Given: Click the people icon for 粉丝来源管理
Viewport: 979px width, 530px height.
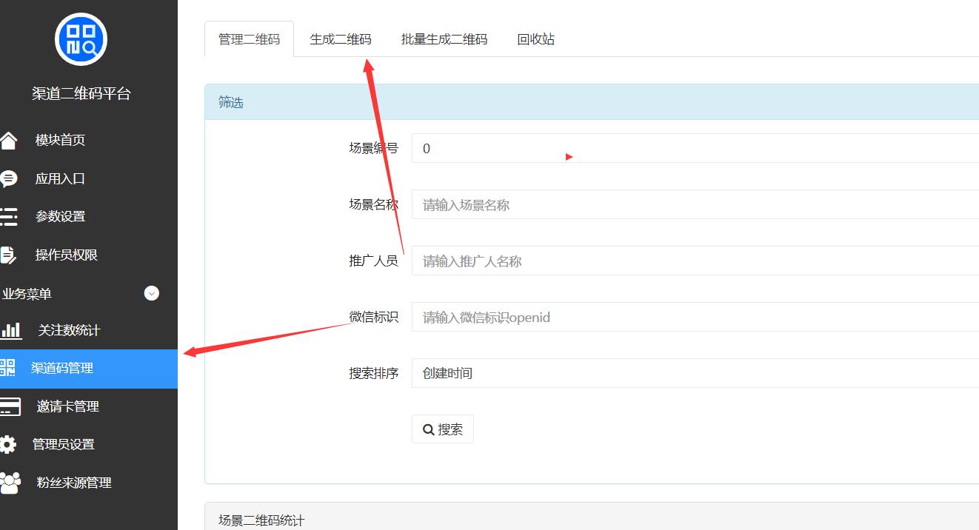Looking at the screenshot, I should (x=10, y=483).
